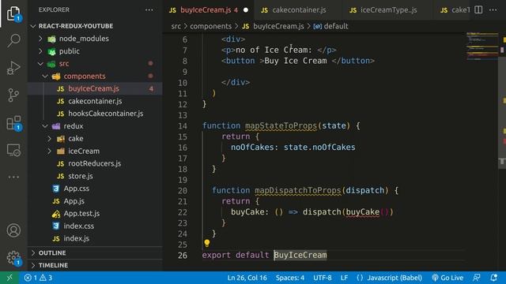Open the Remote Explorer view
This screenshot has width=506, height=284.
tap(13, 150)
